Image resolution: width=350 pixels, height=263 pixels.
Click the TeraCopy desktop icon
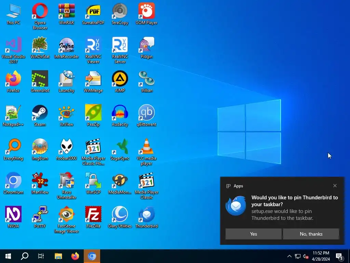120,13
